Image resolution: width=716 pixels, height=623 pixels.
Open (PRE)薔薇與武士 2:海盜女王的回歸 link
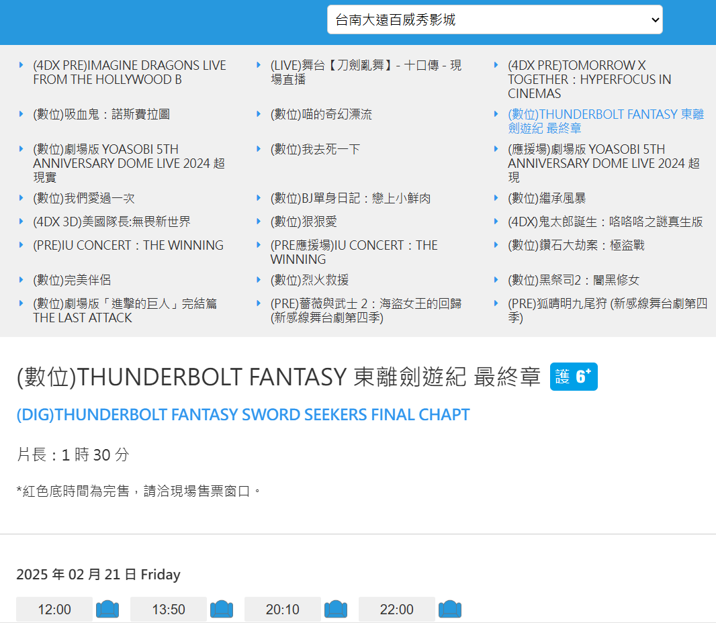click(x=366, y=311)
